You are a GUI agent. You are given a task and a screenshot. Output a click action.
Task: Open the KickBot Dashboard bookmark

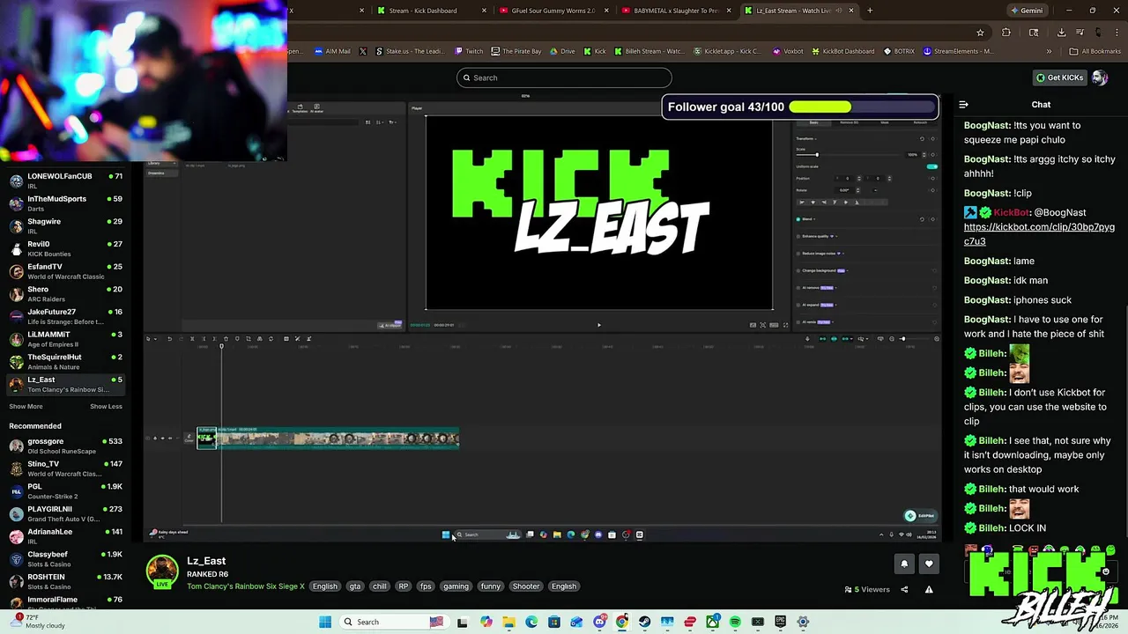pyautogui.click(x=842, y=51)
